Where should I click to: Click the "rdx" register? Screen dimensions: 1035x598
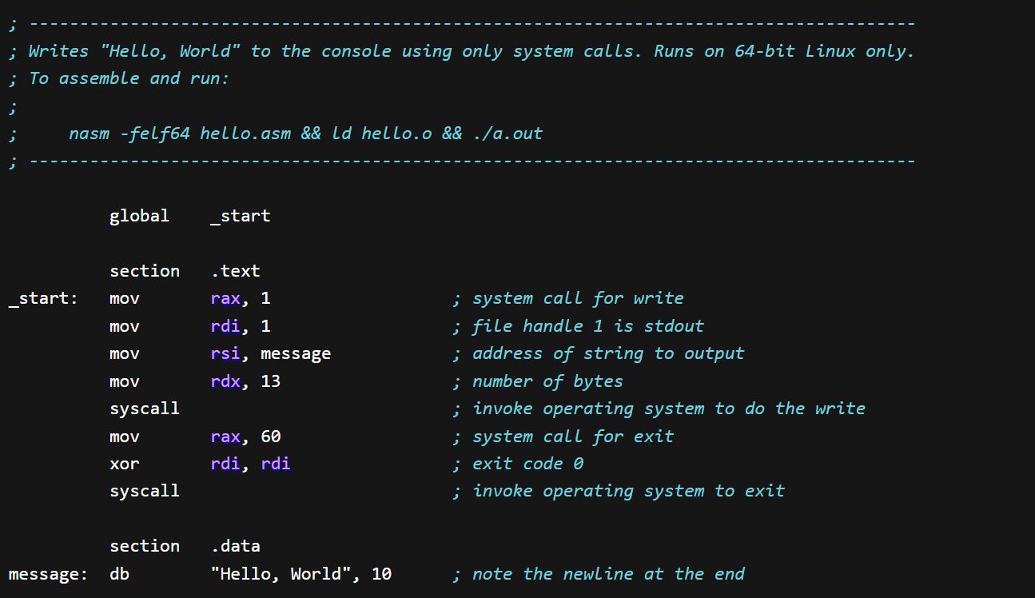(225, 381)
